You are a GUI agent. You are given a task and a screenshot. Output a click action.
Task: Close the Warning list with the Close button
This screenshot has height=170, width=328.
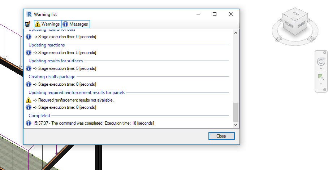click(x=221, y=136)
